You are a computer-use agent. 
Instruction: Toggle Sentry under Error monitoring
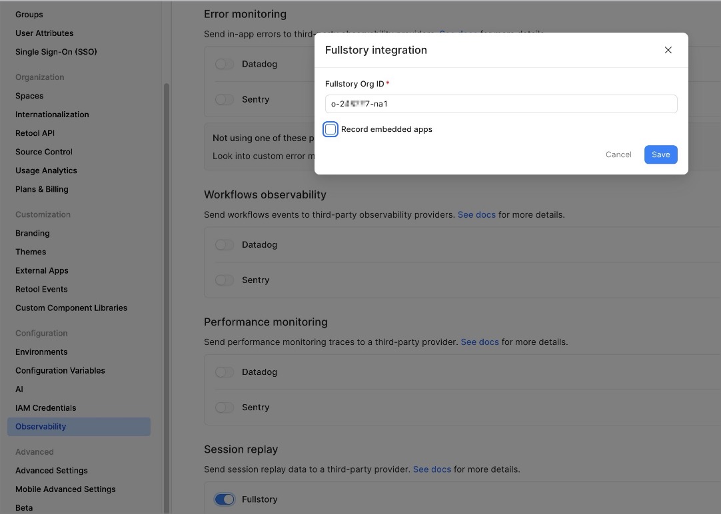pos(225,100)
